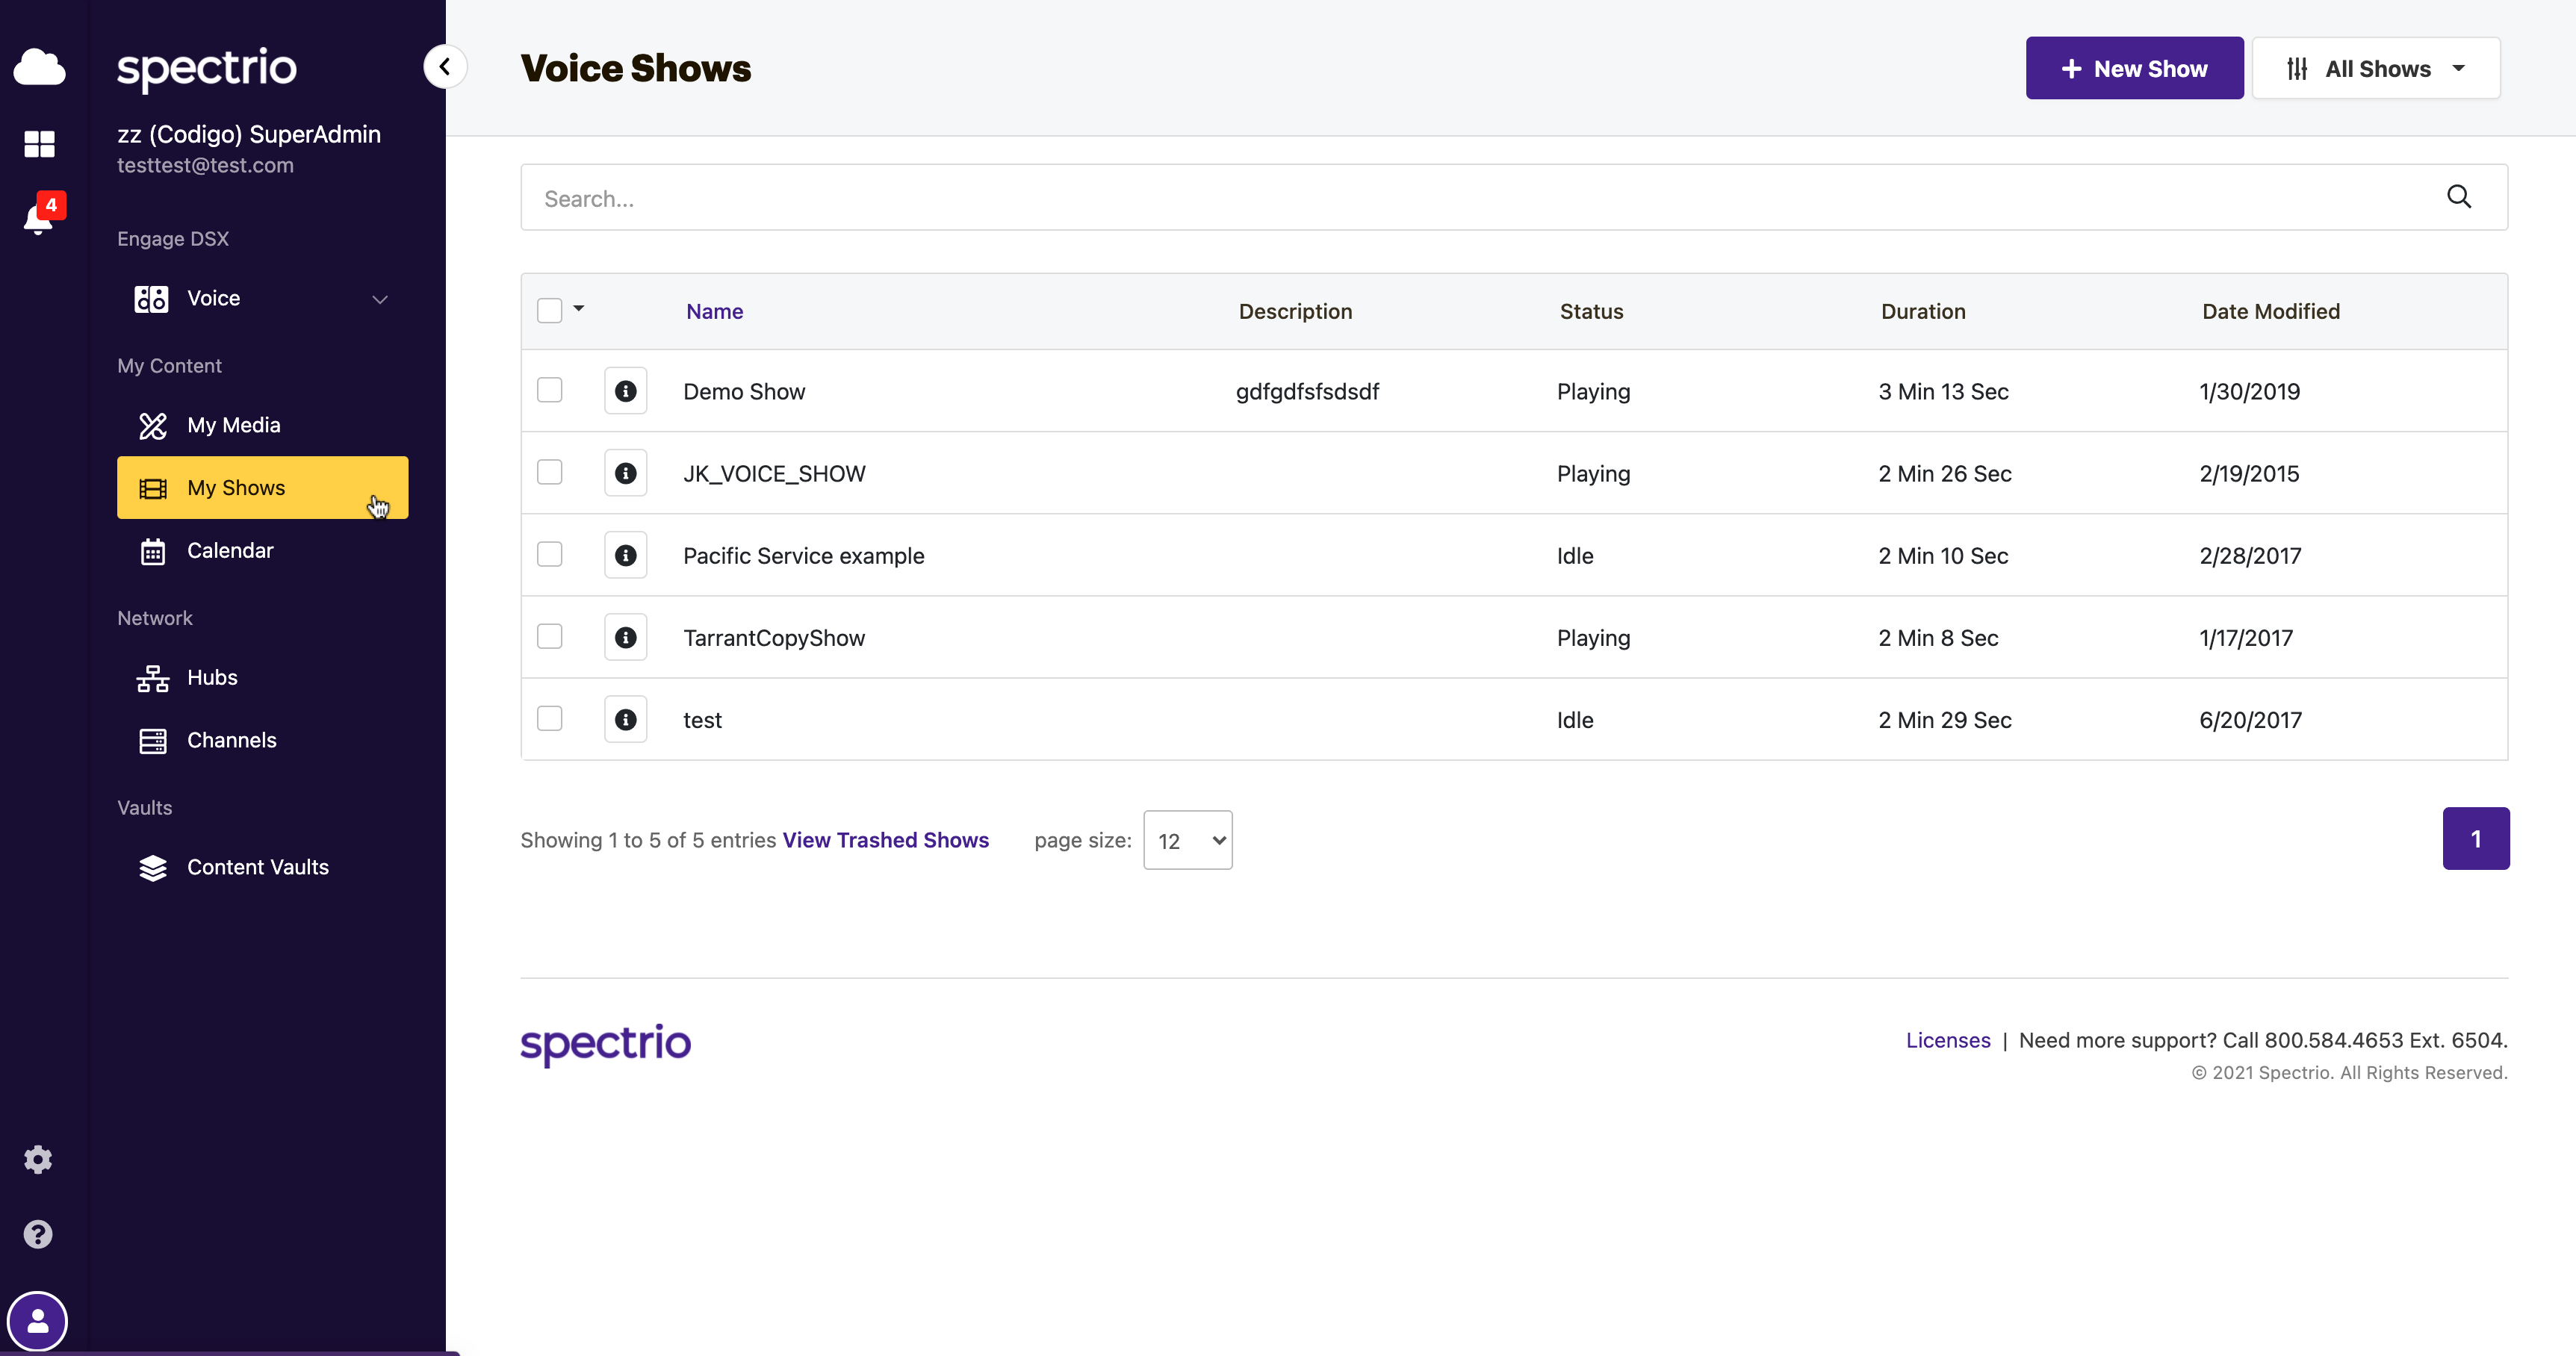Click testtest@test.com account email
Viewport: 2576px width, 1356px height.
[x=205, y=165]
